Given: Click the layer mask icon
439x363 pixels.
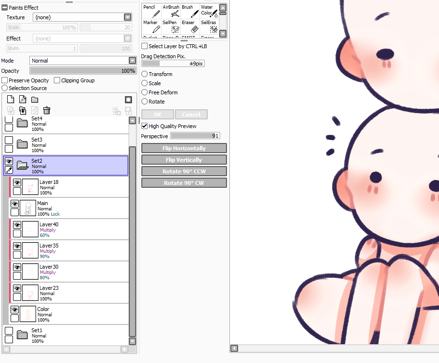Looking at the screenshot, I should pyautogui.click(x=128, y=100).
